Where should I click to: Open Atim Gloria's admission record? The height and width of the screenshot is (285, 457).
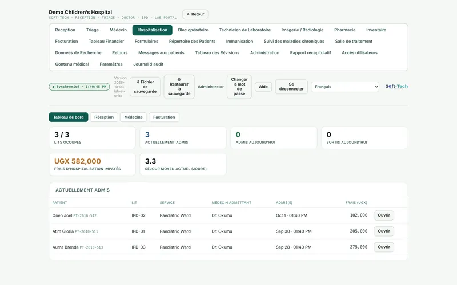384,231
